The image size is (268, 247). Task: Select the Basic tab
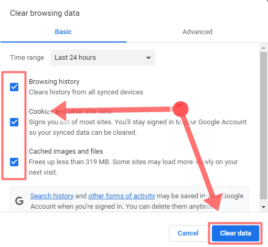click(63, 32)
